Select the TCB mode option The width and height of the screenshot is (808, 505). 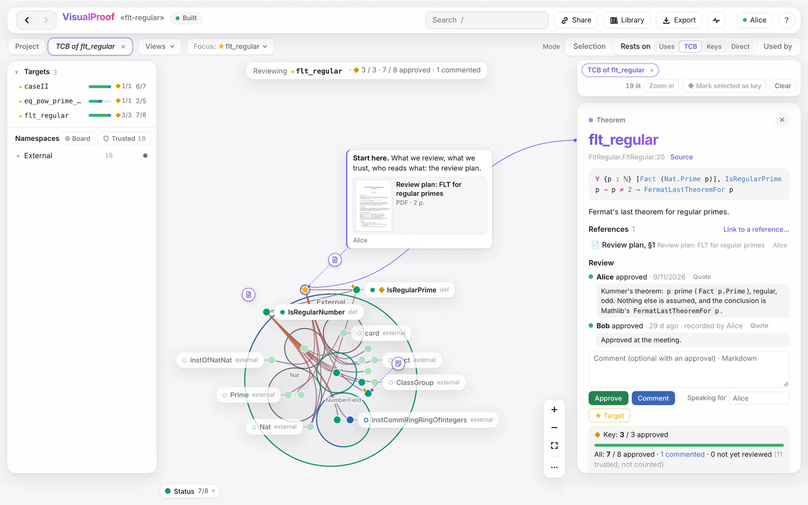coord(690,47)
